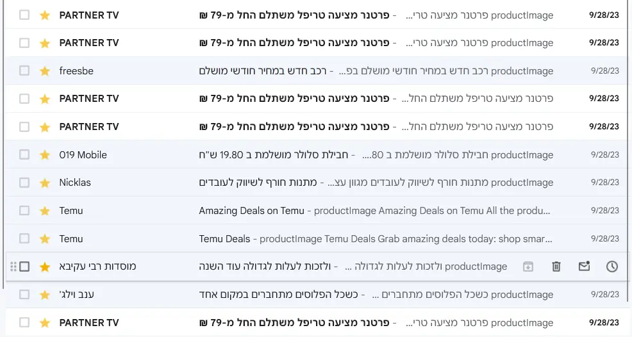This screenshot has height=337, width=632.
Task: Click the star on ענב וילג' email
Action: click(45, 295)
